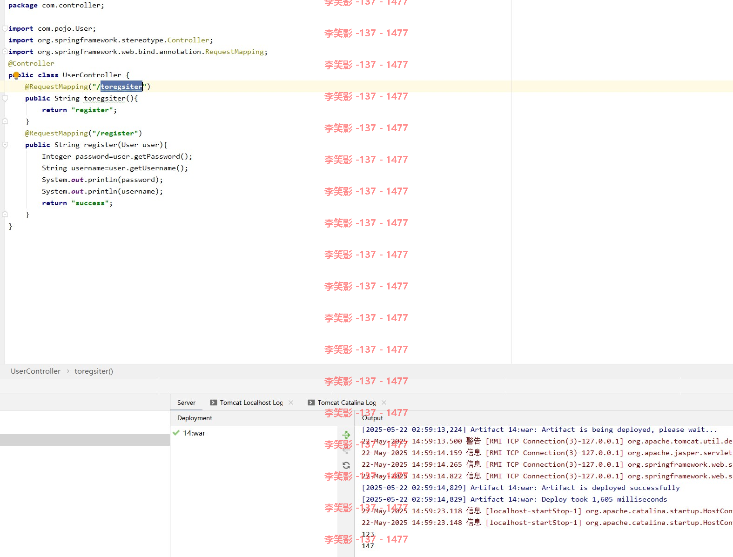
Task: Click System.out.println(username) line
Action: [x=102, y=191]
